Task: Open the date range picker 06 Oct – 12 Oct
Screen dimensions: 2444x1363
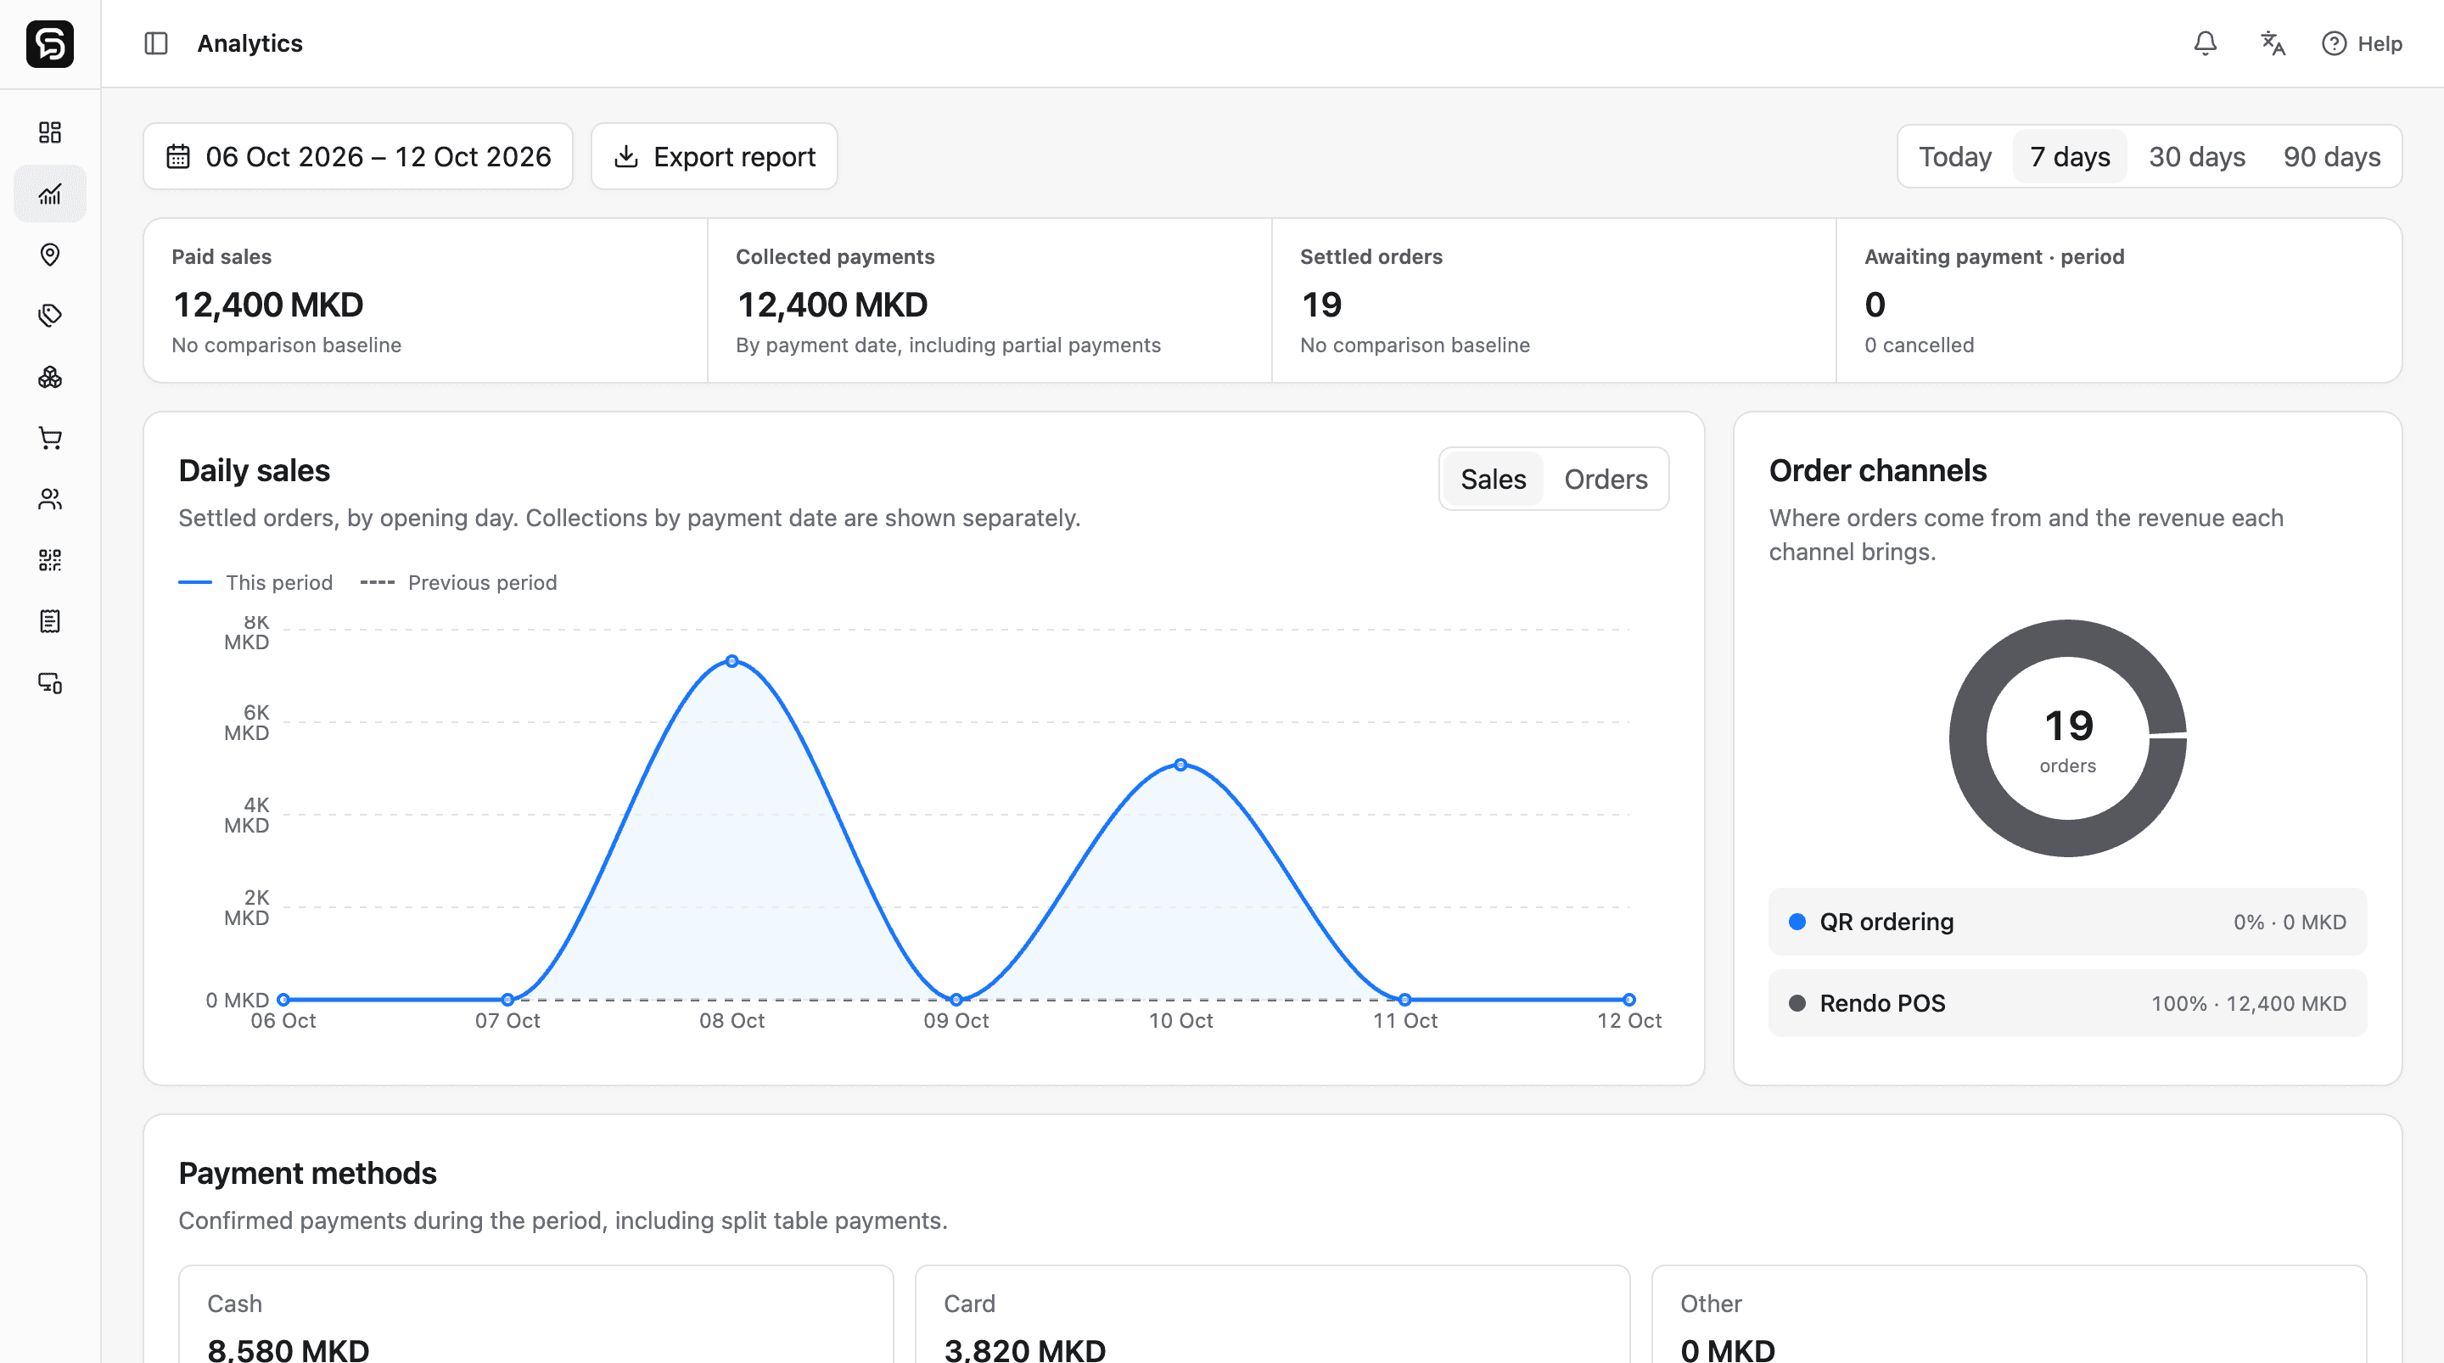Action: 357,157
